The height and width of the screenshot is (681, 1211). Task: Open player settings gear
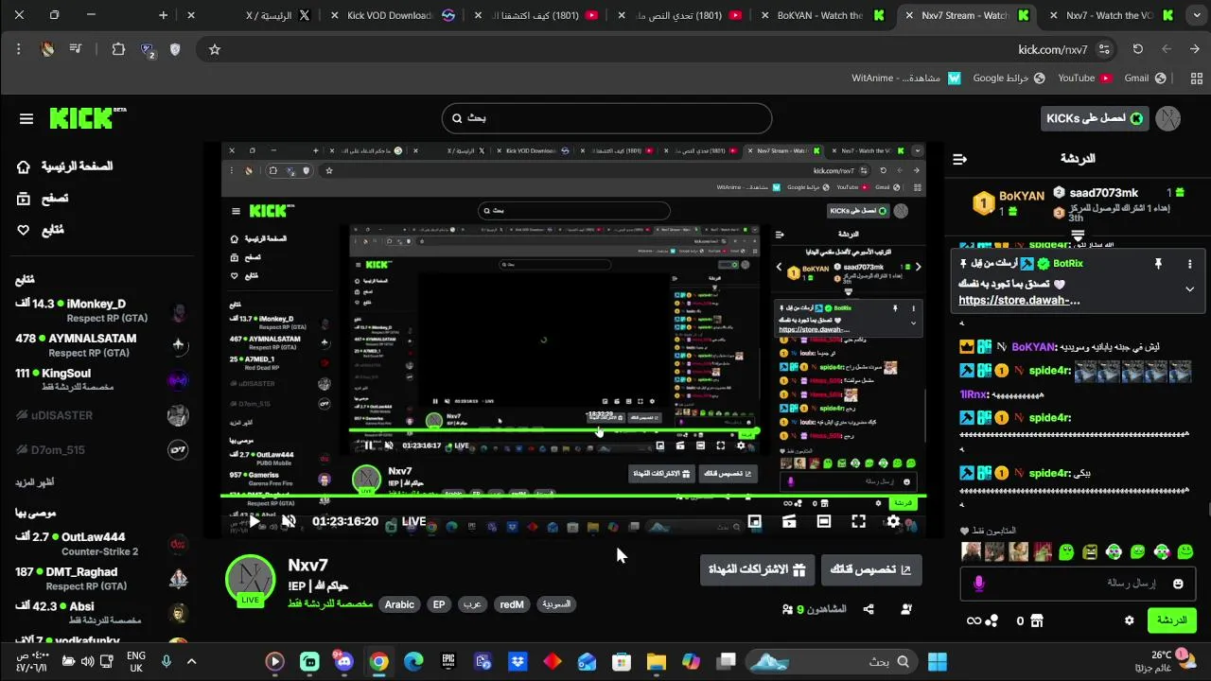[893, 521]
